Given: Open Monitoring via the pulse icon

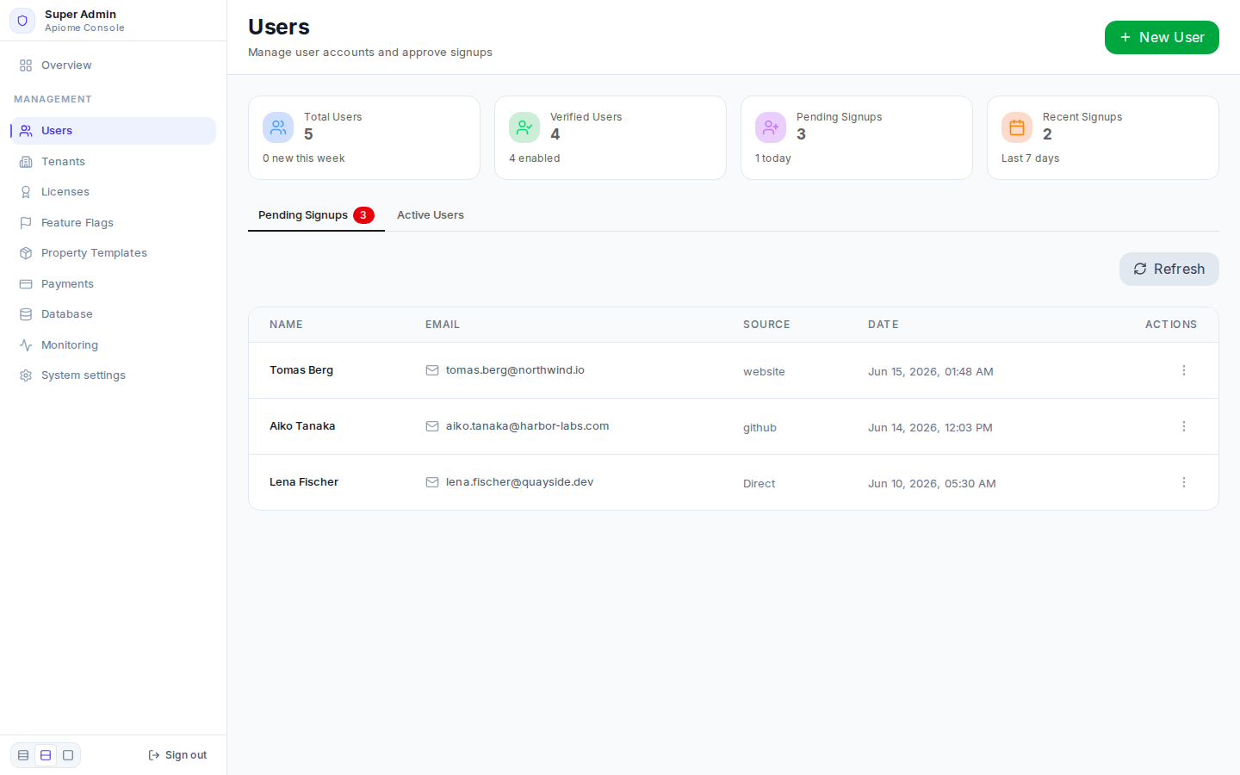Looking at the screenshot, I should (x=26, y=345).
